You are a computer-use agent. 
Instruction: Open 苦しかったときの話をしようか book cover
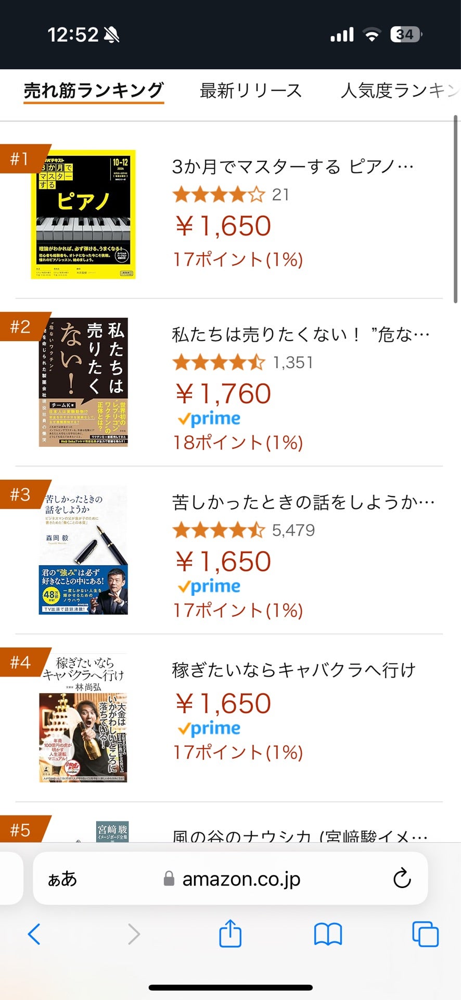[x=83, y=551]
